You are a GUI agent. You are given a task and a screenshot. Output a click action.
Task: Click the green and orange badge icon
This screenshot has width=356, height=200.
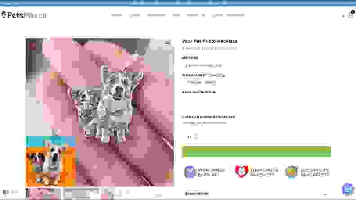point(292,172)
